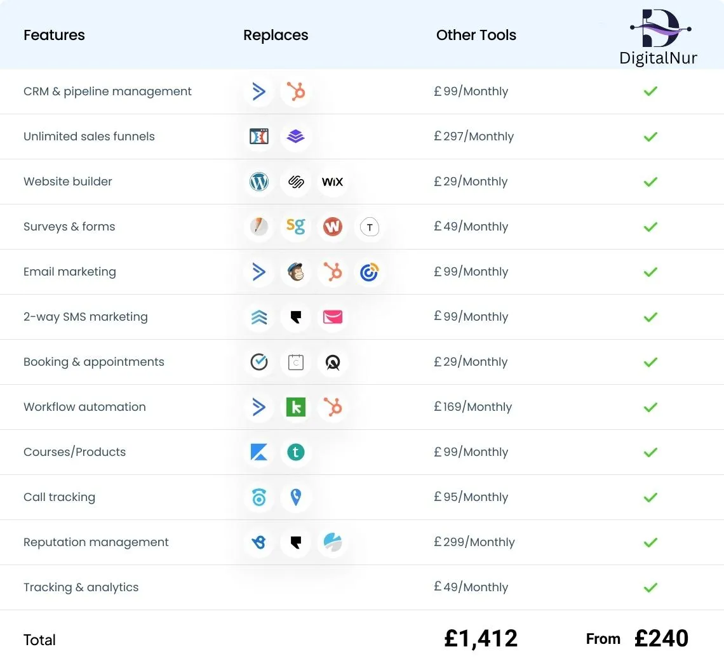Click the £240 DigitalNur total price
The image size is (724, 668).
pyautogui.click(x=661, y=639)
